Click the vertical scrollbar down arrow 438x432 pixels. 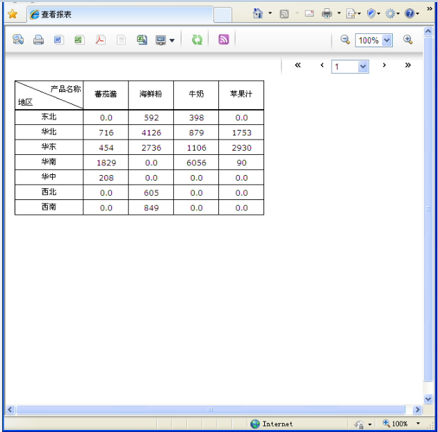click(428, 399)
